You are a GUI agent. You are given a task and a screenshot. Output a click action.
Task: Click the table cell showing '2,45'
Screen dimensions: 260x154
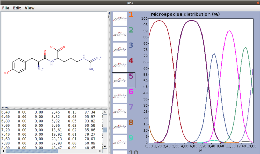click(55, 112)
